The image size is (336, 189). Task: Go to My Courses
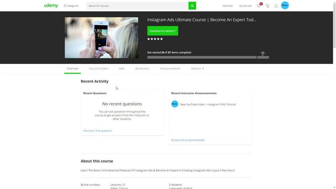click(x=245, y=6)
